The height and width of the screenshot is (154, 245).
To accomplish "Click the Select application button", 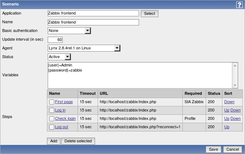I will pyautogui.click(x=150, y=13).
